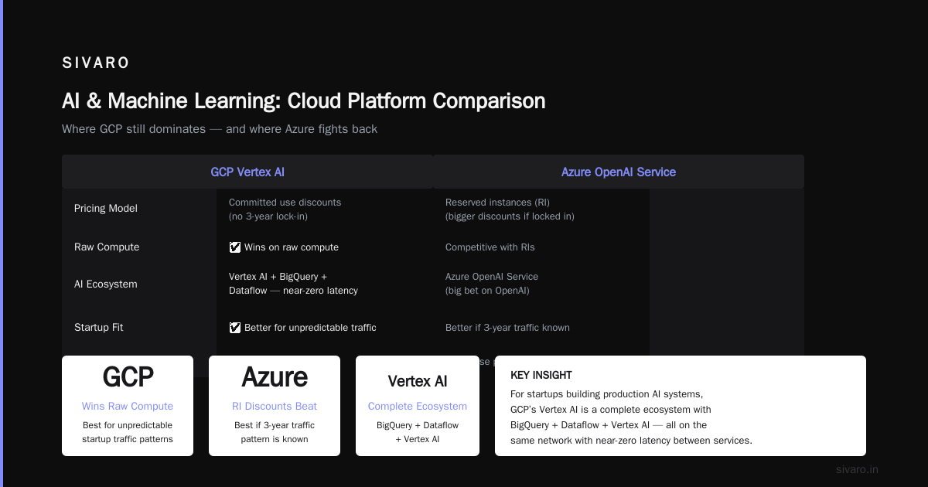Click the RI Discounts Beat link text
928x487 pixels.
(275, 406)
